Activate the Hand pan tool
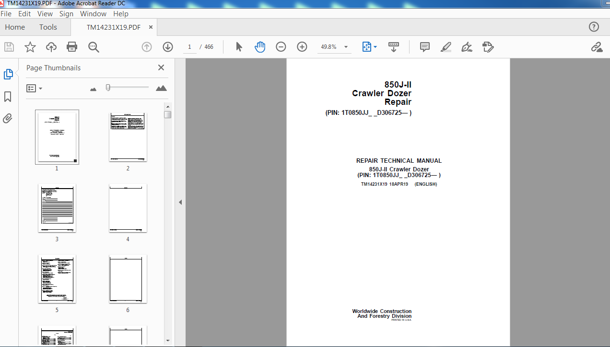 pyautogui.click(x=260, y=47)
